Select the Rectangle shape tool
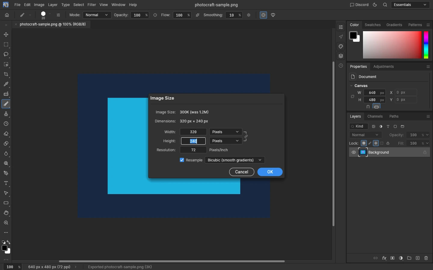Viewport: 433px width, 270px height. click(x=6, y=203)
